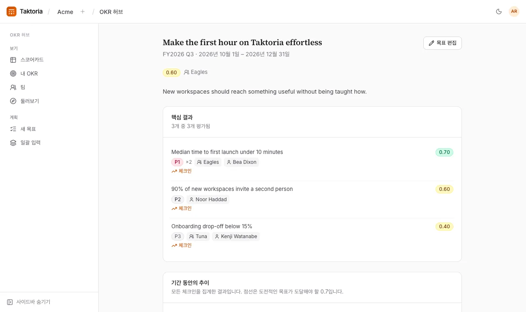Click the Tuna team chip
526x312 pixels.
198,236
